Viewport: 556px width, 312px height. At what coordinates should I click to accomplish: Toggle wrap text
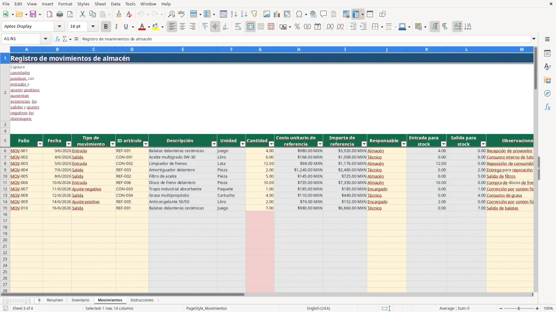(x=238, y=27)
